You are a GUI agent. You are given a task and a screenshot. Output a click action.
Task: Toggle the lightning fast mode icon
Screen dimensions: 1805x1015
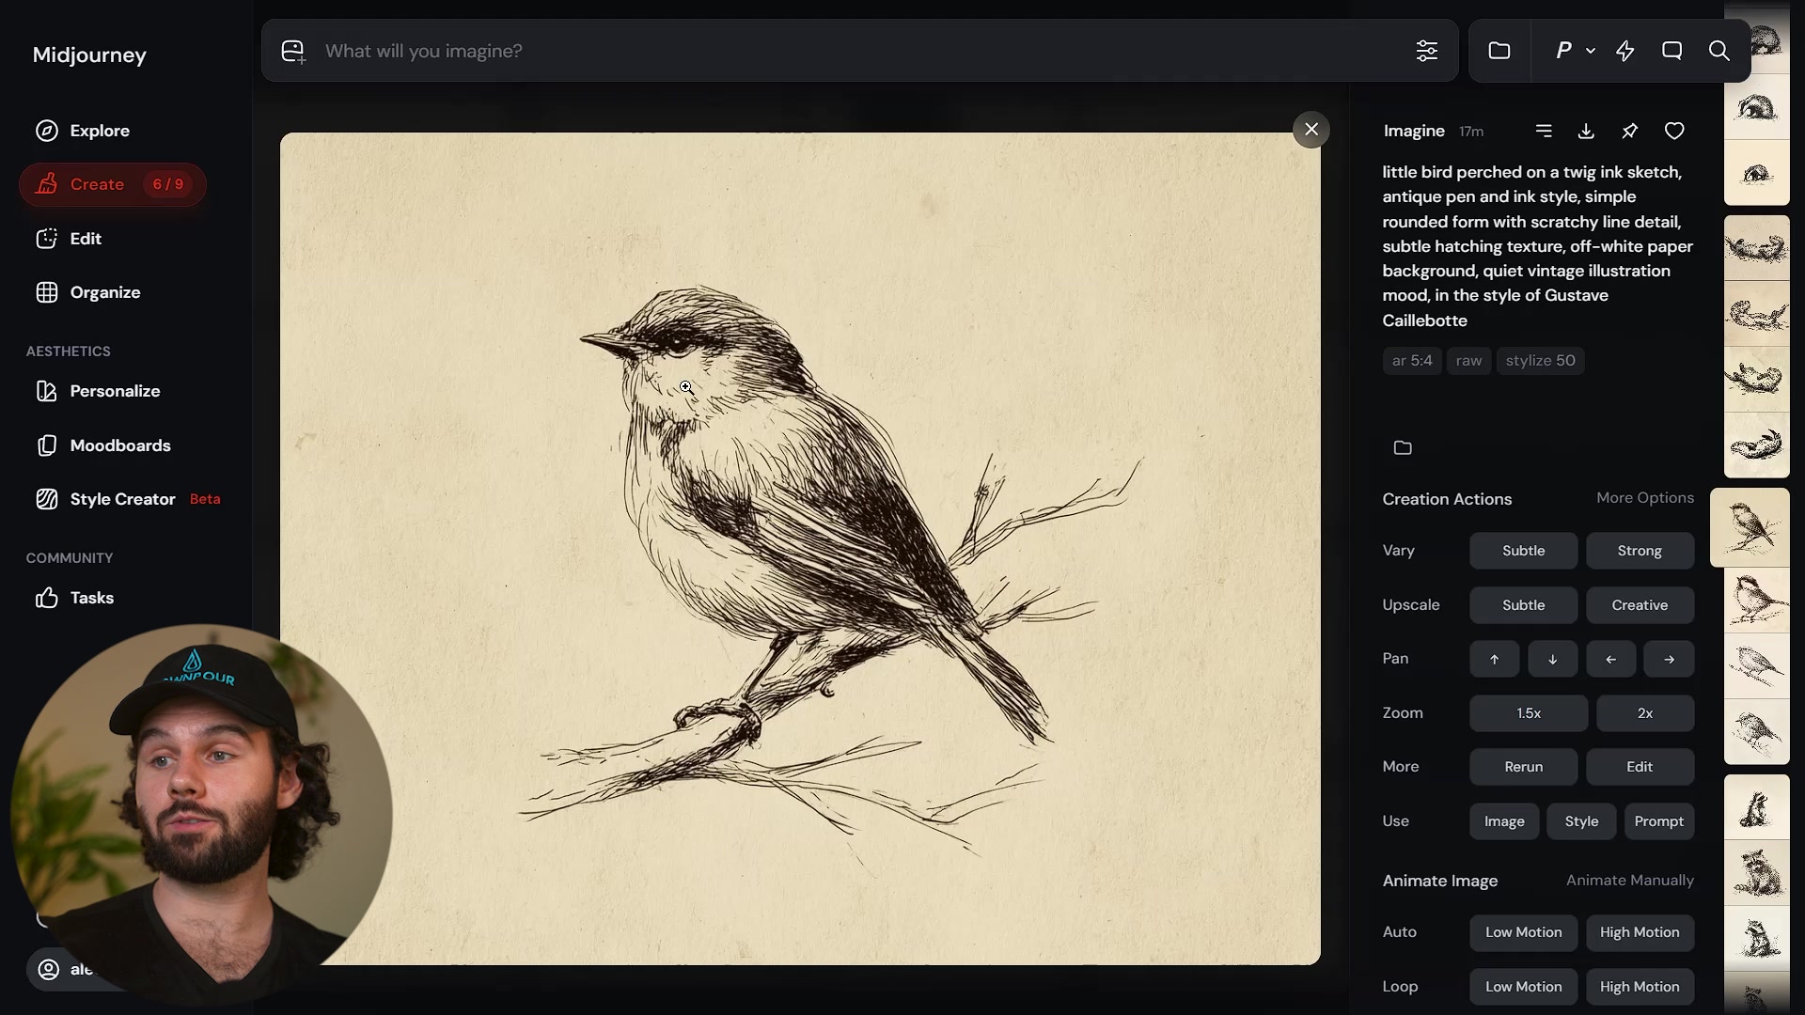(1625, 51)
